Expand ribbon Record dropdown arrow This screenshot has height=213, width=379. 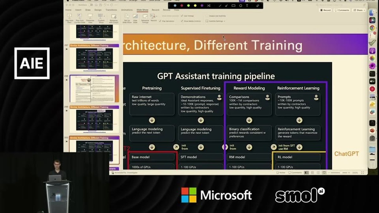click(x=157, y=16)
